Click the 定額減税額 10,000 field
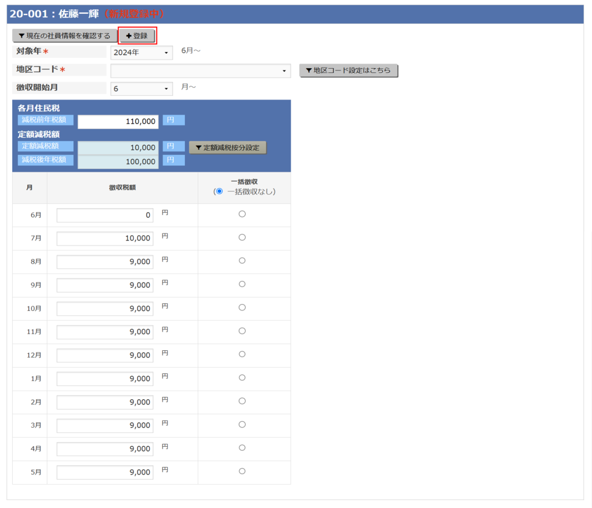Image resolution: width=592 pixels, height=508 pixels. tap(118, 147)
